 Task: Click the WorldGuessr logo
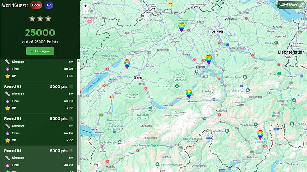point(15,5)
